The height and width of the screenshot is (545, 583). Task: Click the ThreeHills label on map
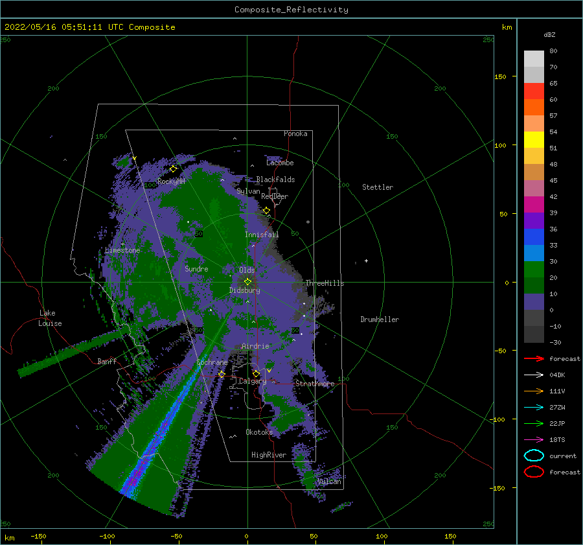325,283
